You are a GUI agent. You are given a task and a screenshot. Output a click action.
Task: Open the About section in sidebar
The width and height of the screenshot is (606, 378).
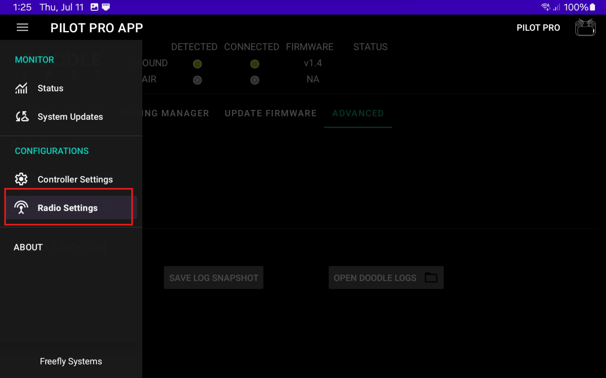28,247
